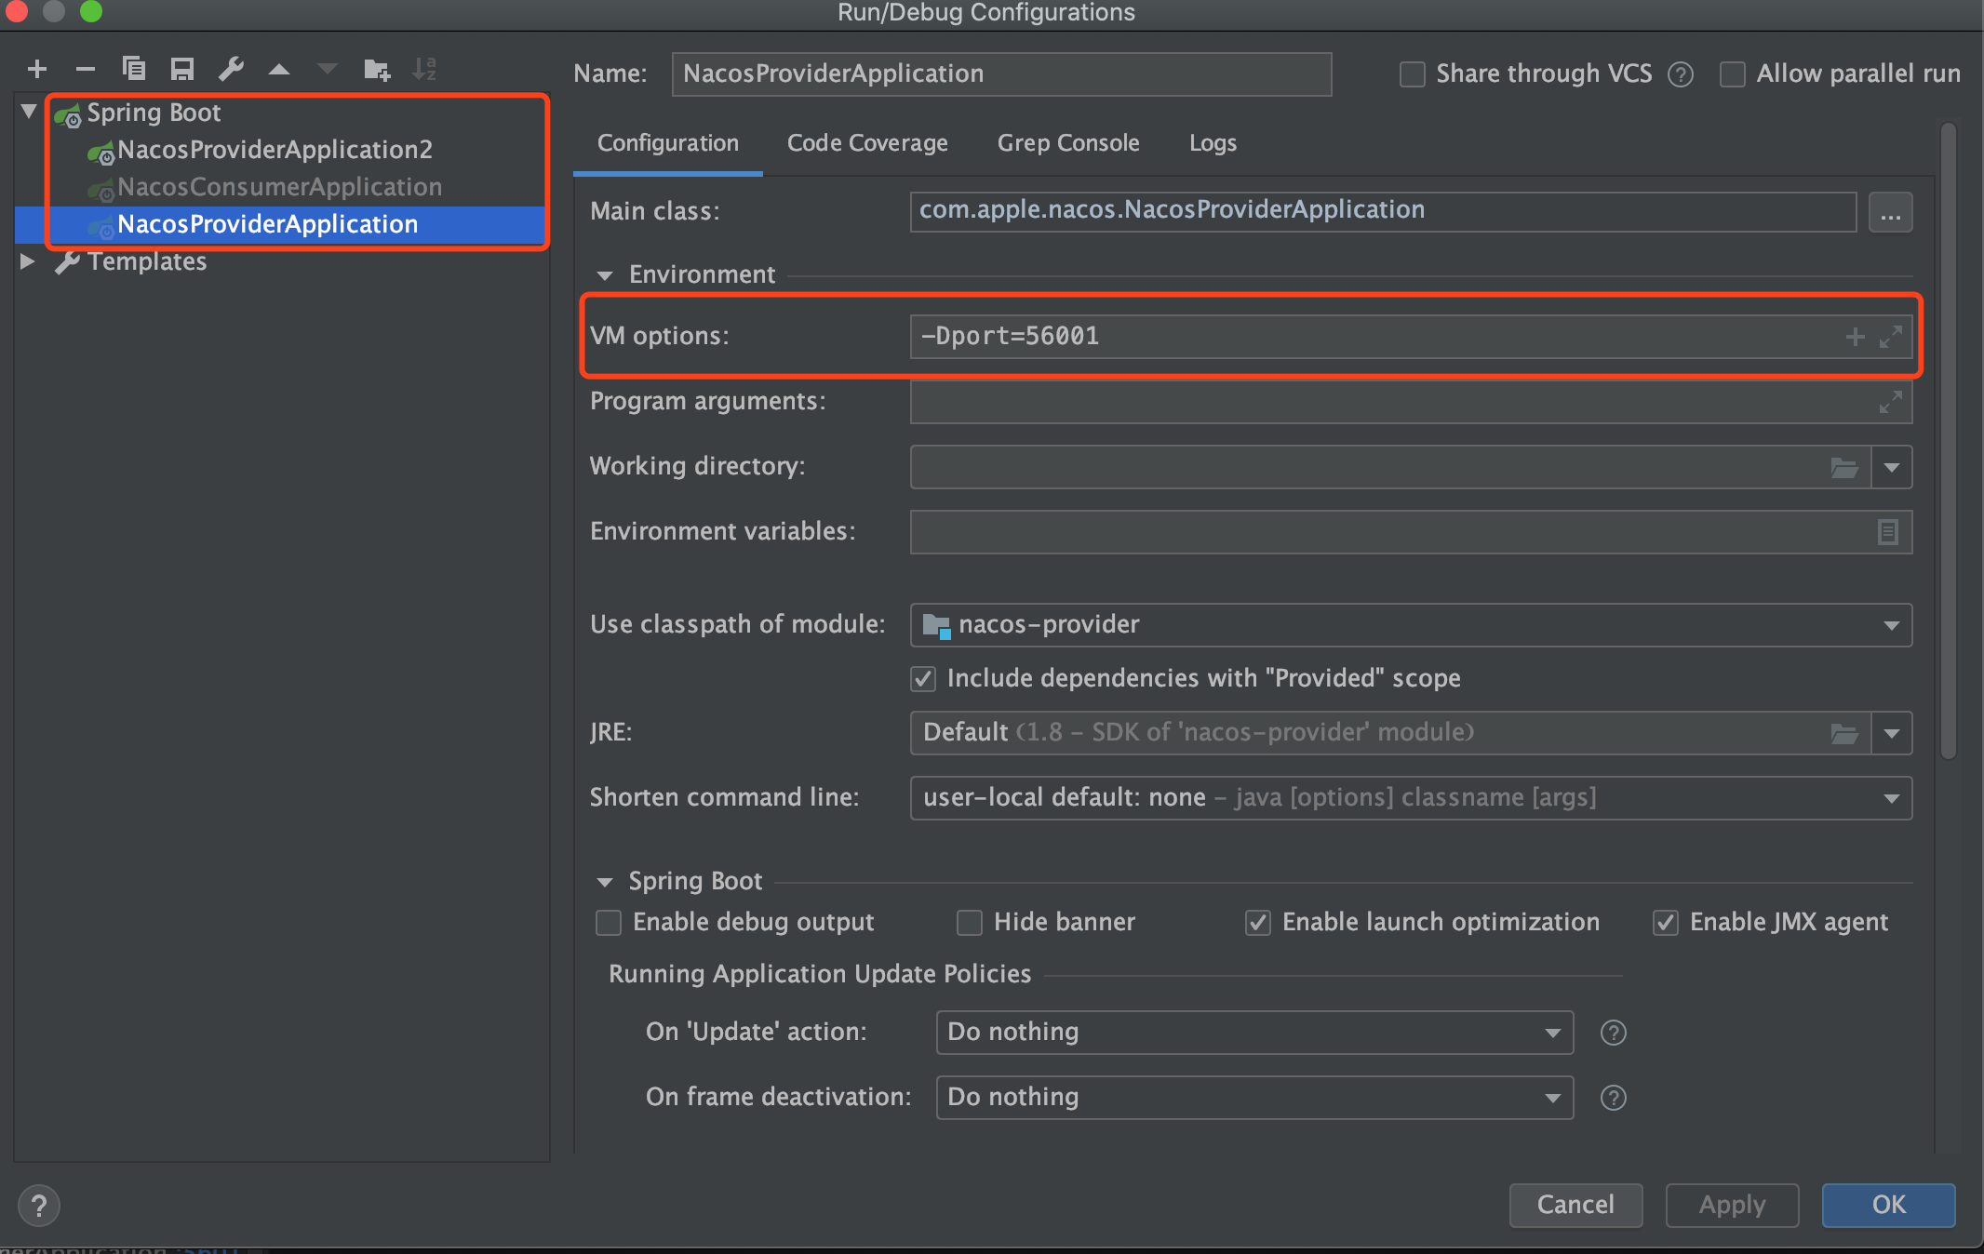Click the move configuration up arrow
Image resolution: width=1984 pixels, height=1254 pixels.
click(x=279, y=69)
